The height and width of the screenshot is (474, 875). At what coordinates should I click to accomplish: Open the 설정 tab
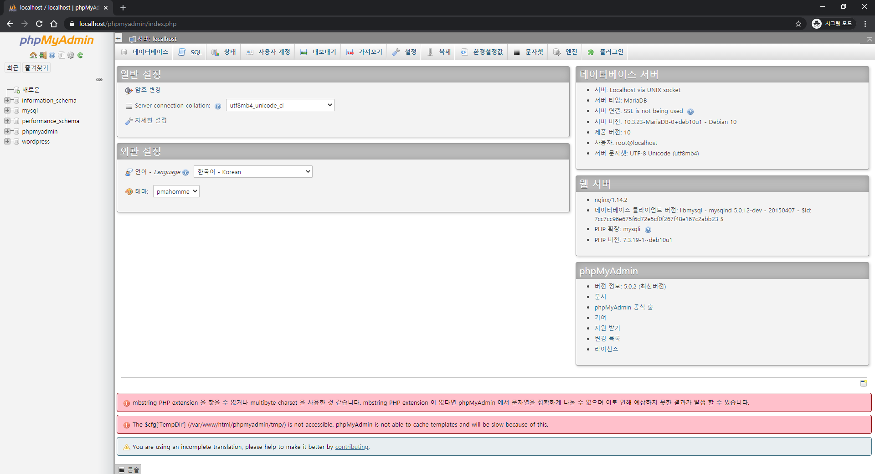404,52
